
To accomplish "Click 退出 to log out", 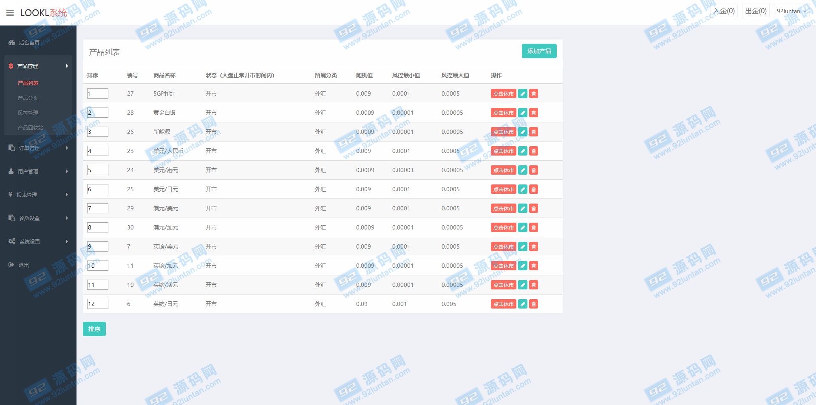I will click(x=38, y=265).
